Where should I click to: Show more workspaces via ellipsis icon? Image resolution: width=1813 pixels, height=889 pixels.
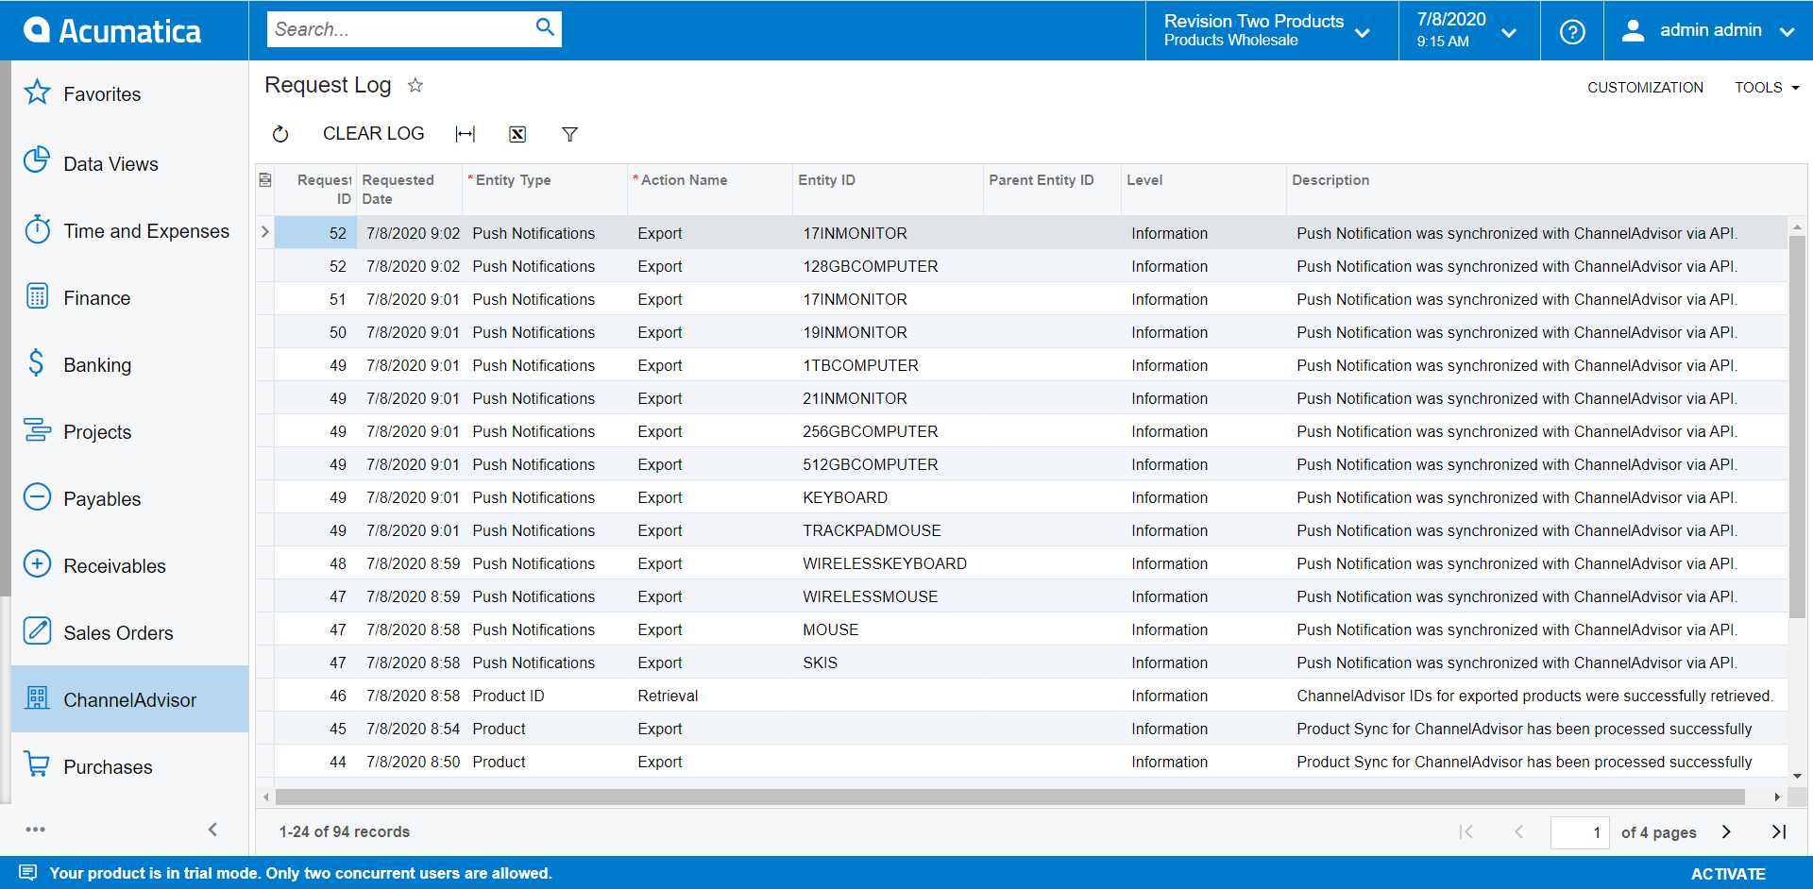pos(36,830)
